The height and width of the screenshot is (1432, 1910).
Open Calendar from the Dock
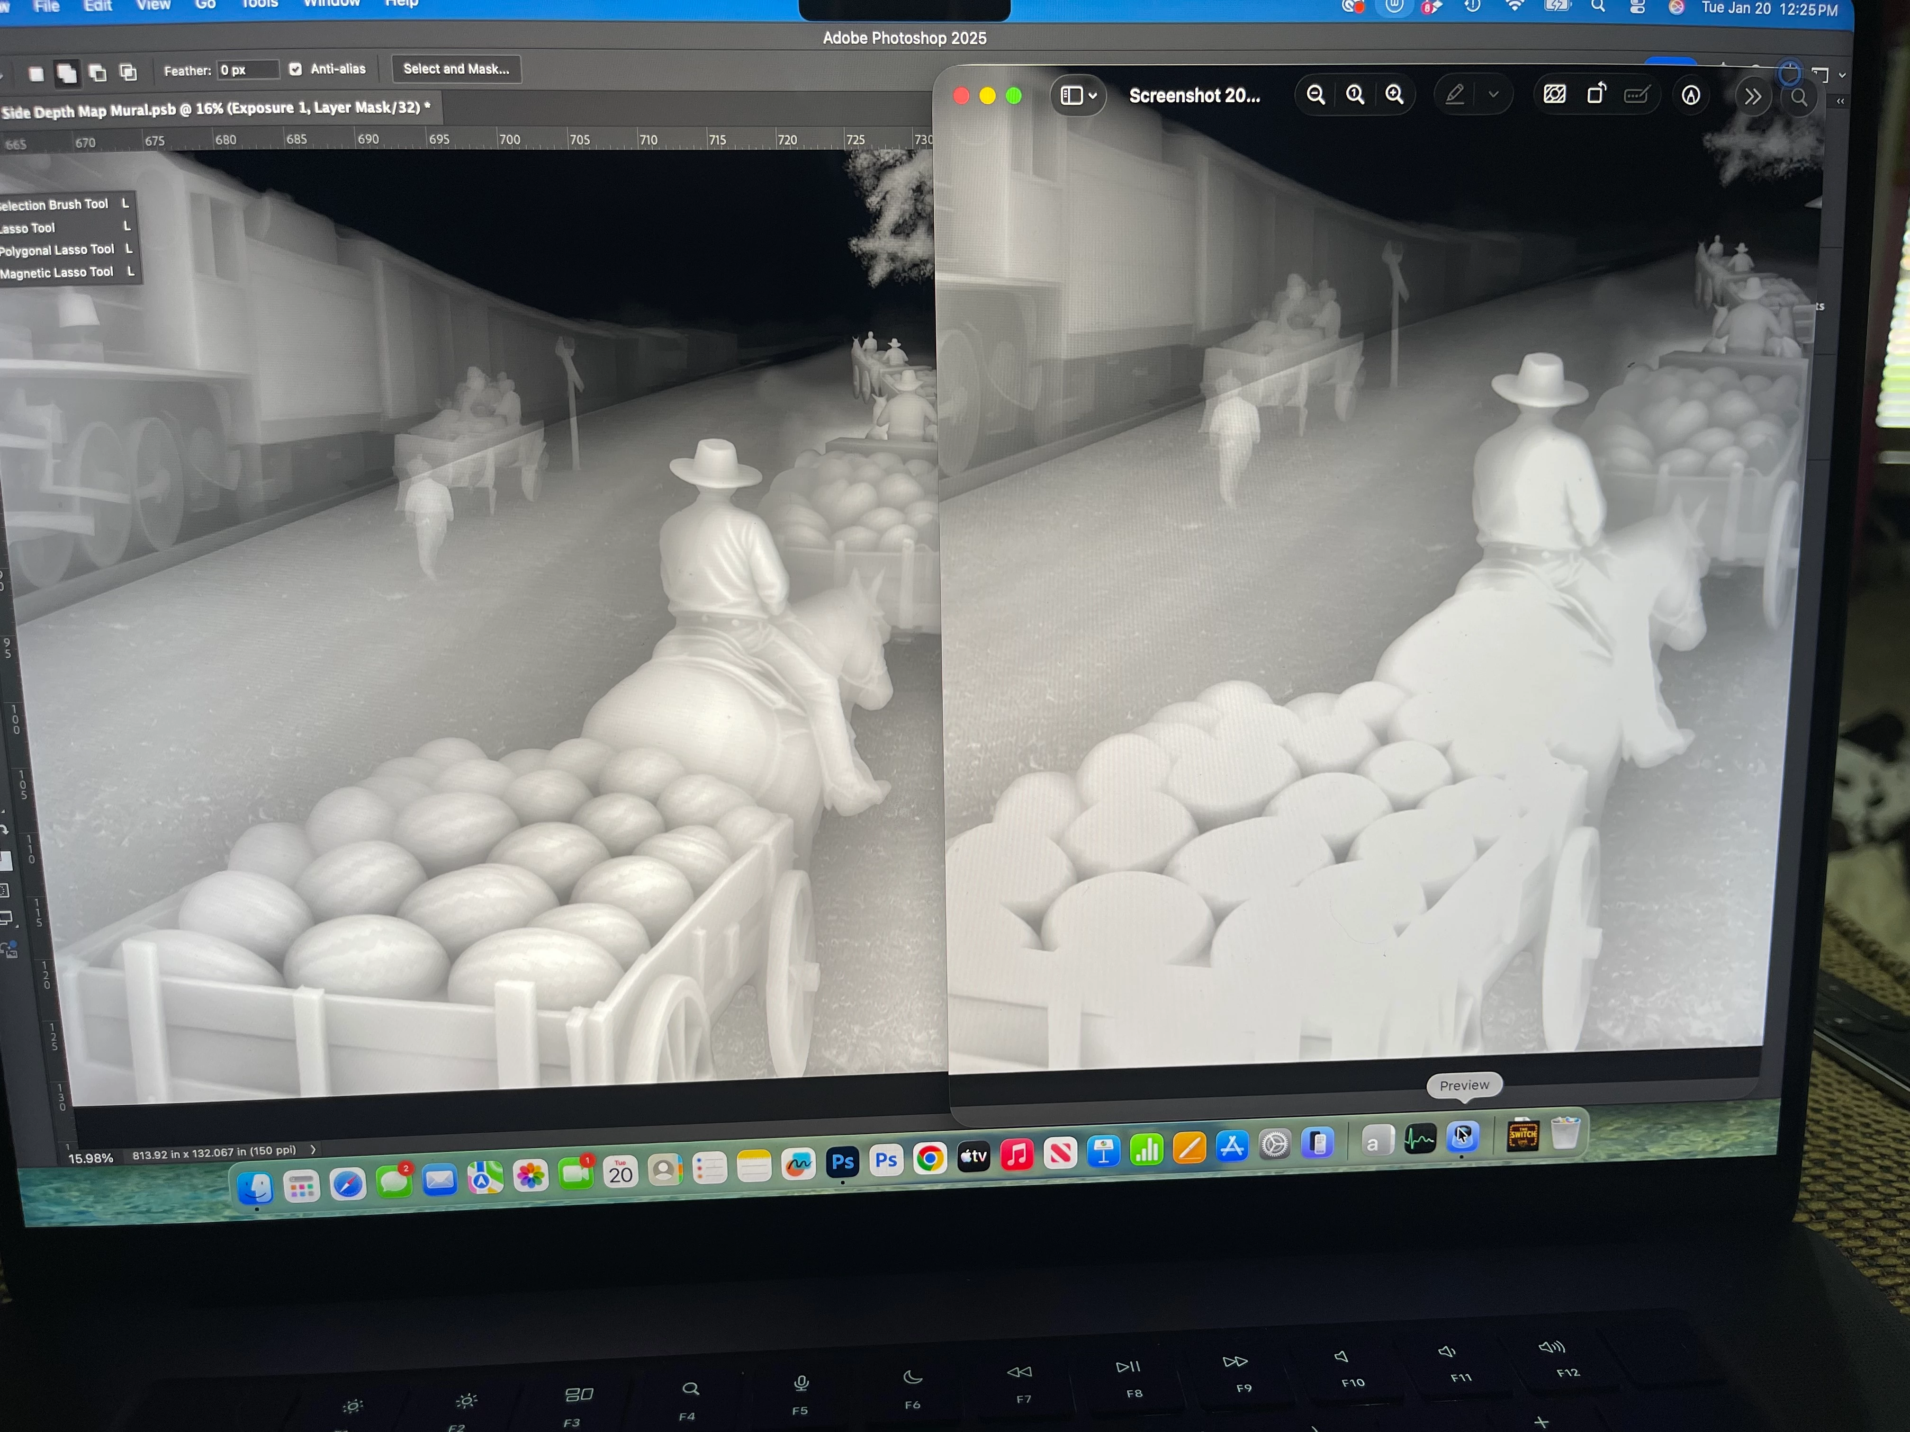[620, 1172]
